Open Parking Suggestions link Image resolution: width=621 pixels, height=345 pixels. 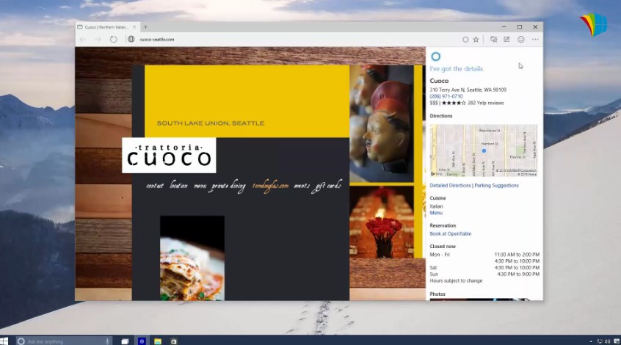497,186
